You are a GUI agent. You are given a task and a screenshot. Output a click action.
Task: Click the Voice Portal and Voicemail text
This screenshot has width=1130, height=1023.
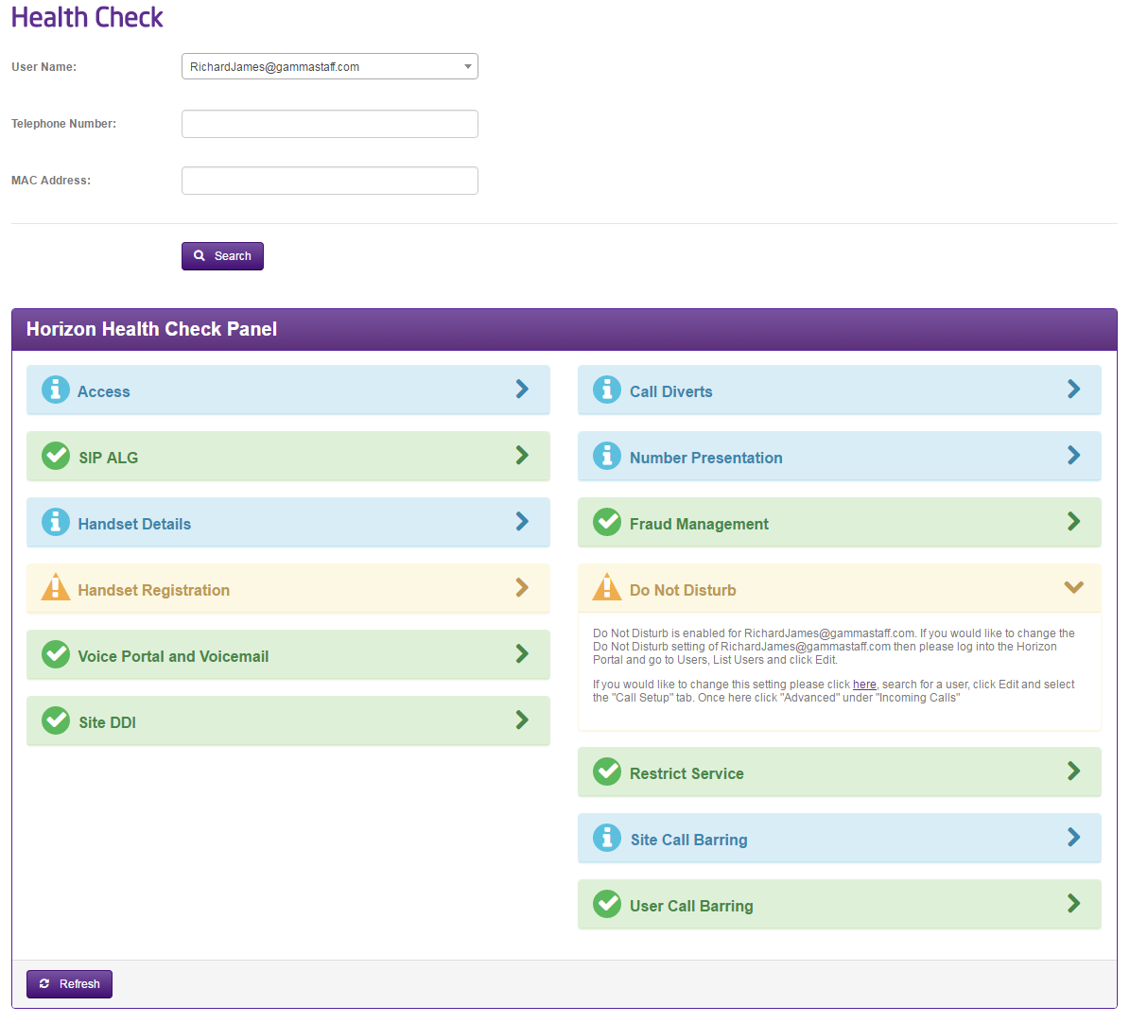pos(174,657)
